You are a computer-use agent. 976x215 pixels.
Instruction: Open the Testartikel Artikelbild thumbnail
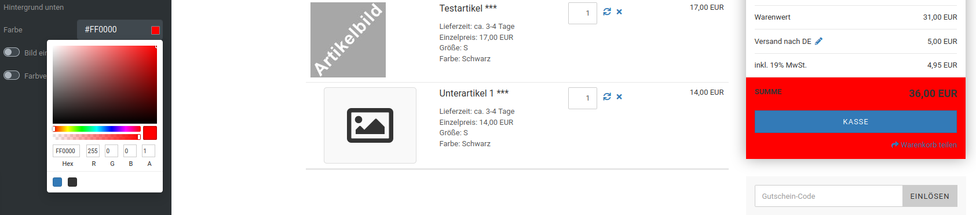pyautogui.click(x=348, y=39)
